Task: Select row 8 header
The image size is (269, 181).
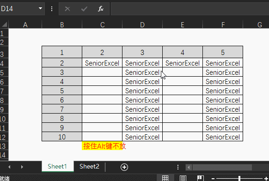Action: click(x=4, y=100)
